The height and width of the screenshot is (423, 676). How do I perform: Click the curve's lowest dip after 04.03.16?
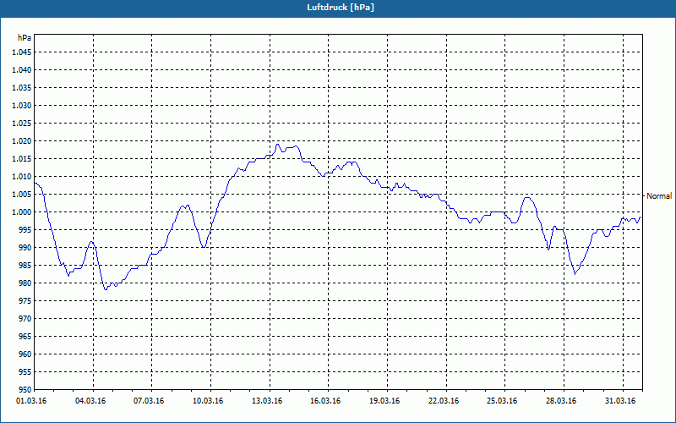point(106,289)
